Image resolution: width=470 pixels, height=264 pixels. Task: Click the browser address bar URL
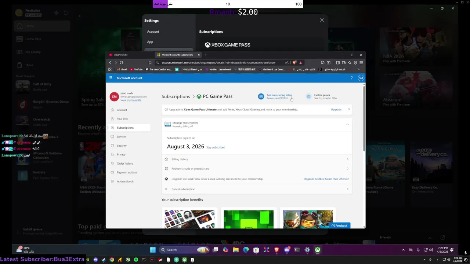tap(218, 63)
